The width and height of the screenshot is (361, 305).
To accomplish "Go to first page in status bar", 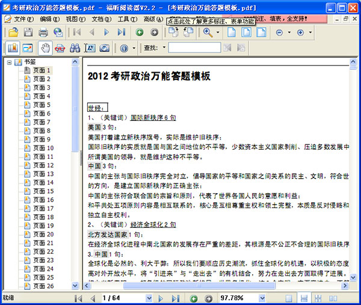I will [x=78, y=298].
